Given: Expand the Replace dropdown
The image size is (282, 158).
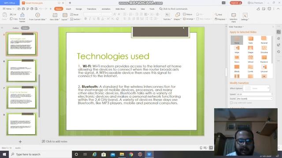Looking at the screenshot, I should point(221,19).
